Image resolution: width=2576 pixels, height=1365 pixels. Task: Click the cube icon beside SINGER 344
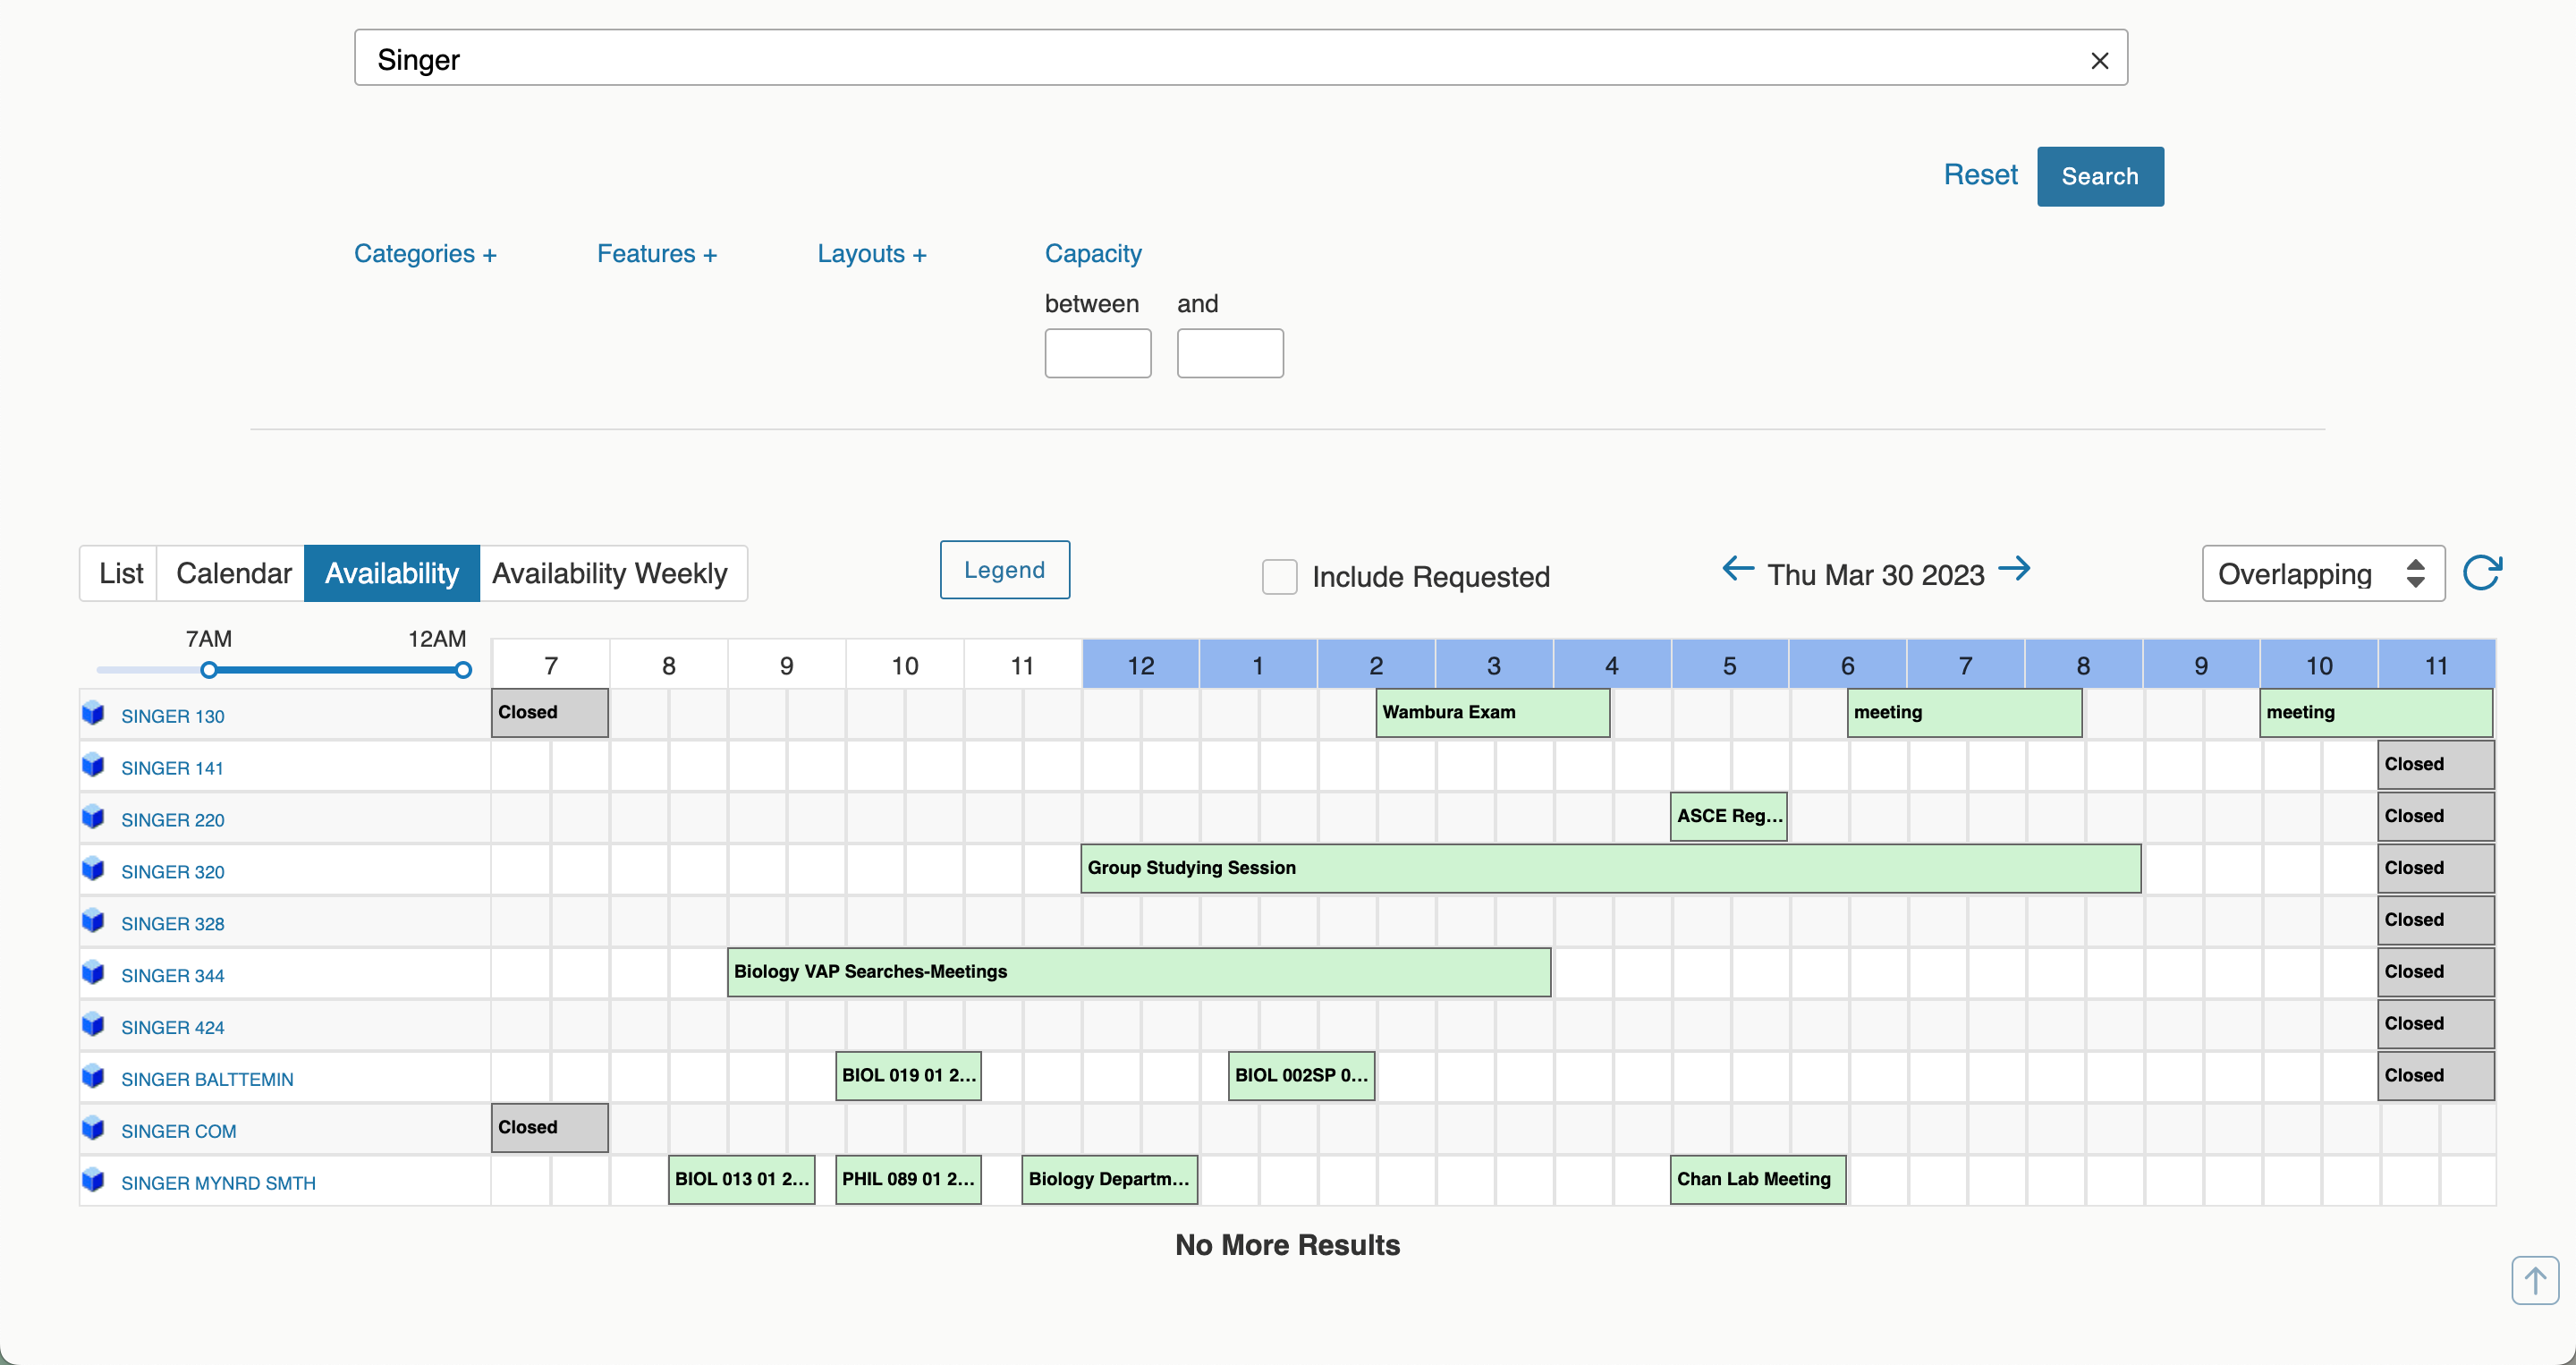[93, 973]
